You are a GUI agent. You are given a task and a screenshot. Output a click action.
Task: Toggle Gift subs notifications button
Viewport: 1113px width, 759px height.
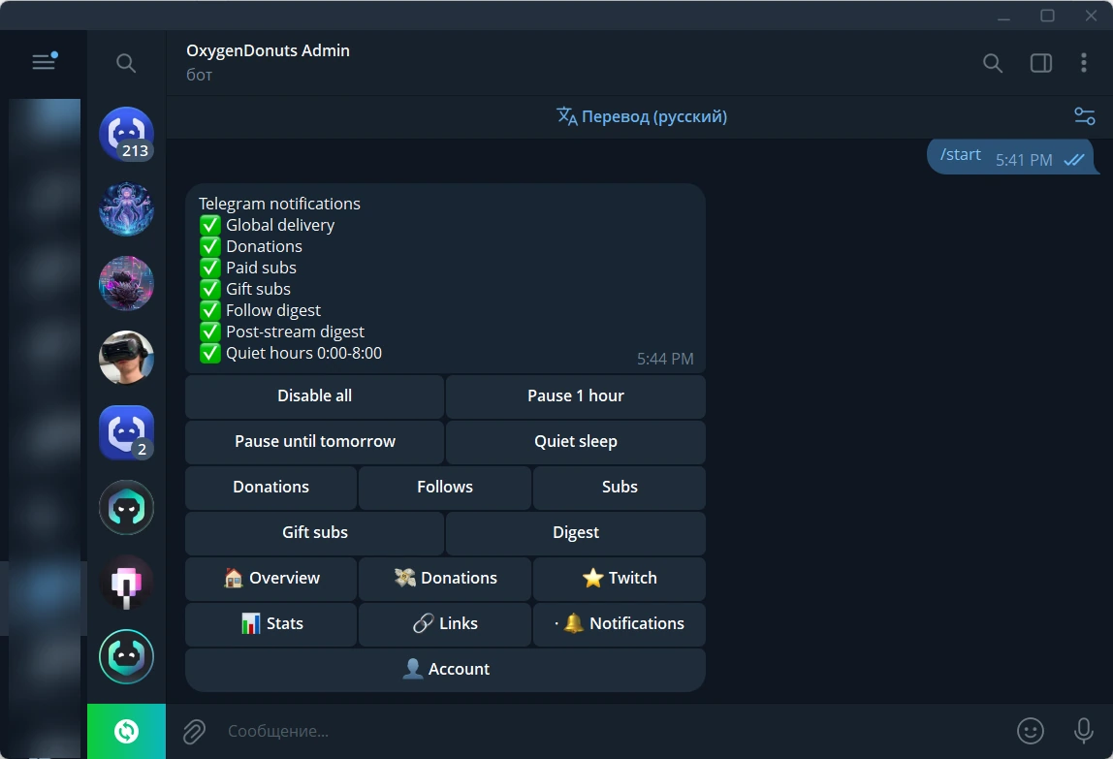(314, 532)
